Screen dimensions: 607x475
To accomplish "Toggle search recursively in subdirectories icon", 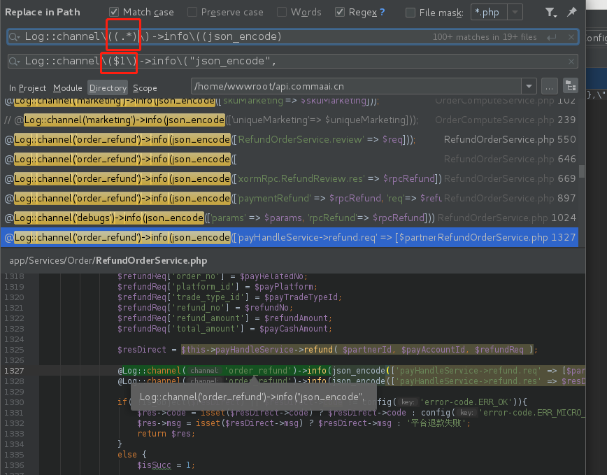I will click(570, 86).
